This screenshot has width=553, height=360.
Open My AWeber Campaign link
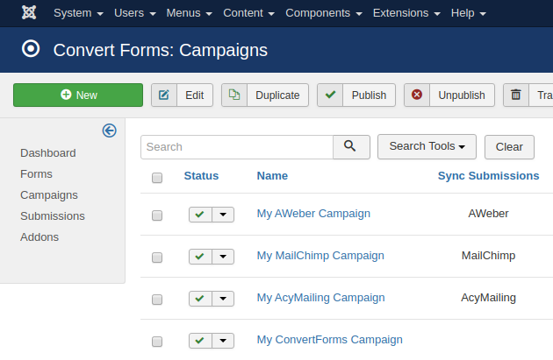pos(313,214)
